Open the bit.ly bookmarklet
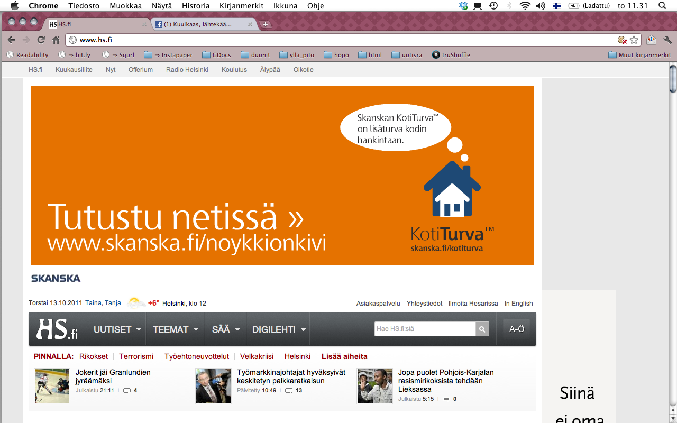This screenshot has height=423, width=677. [74, 55]
